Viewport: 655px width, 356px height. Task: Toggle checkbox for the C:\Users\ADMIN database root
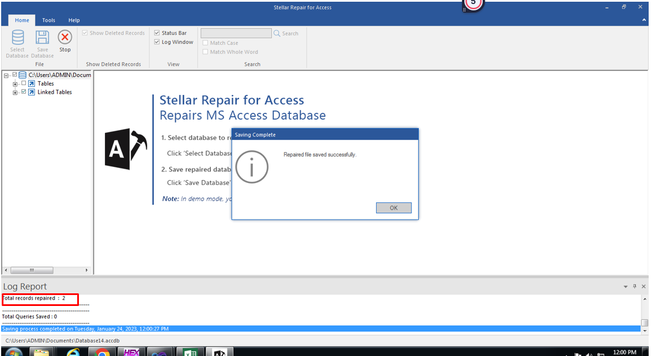[x=14, y=75]
